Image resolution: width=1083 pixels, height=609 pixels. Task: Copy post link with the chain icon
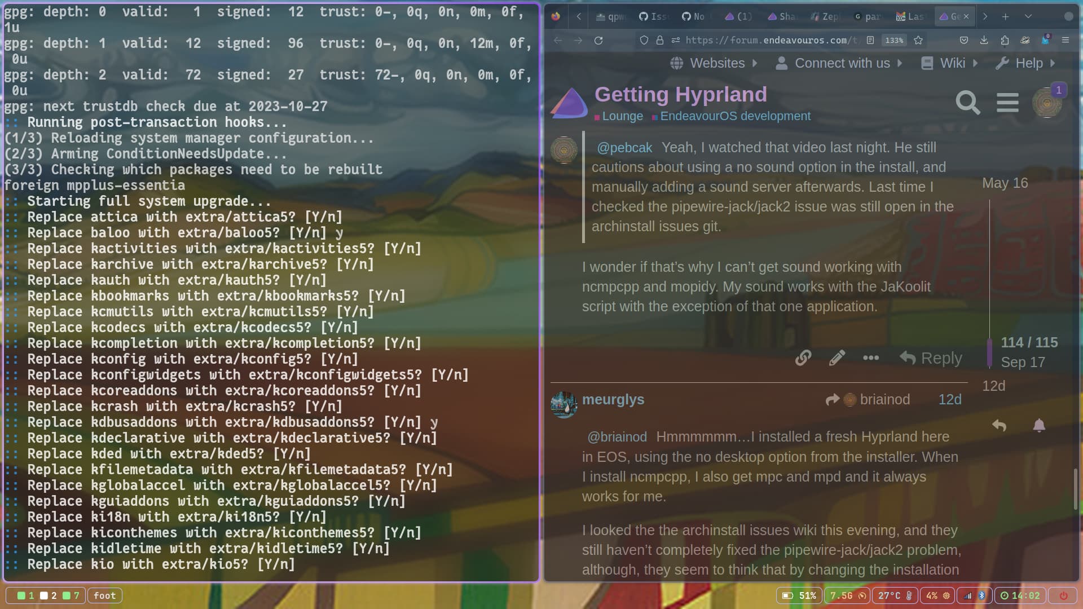coord(803,358)
